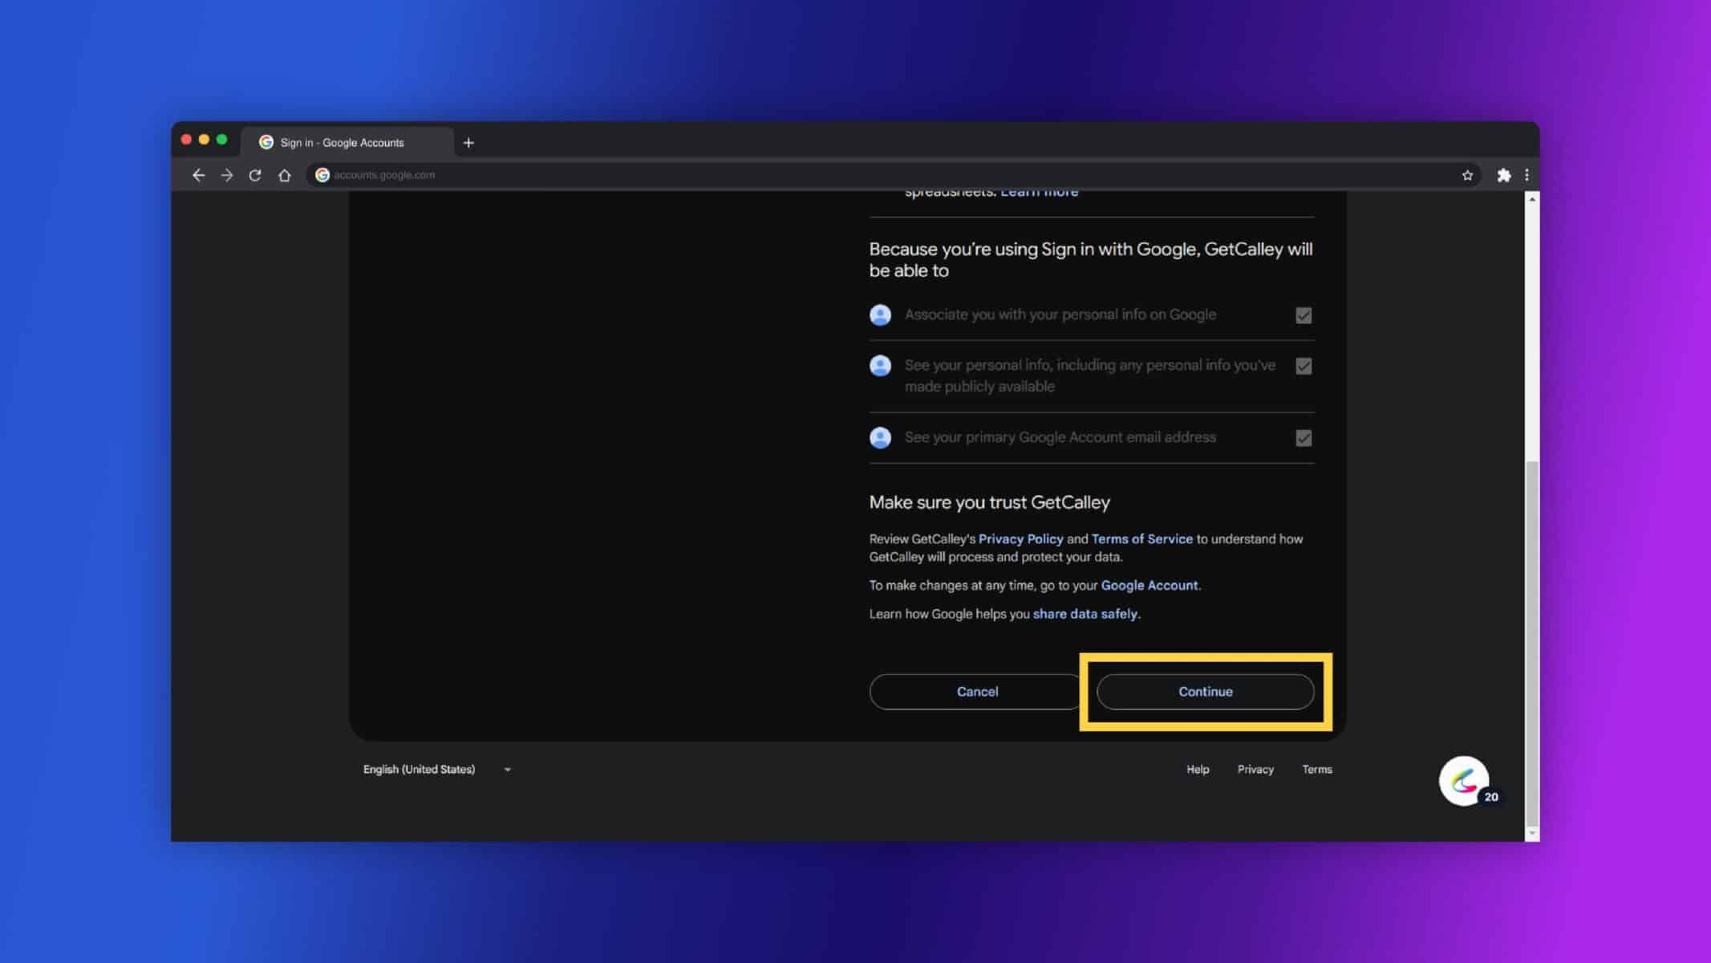Click the Continue button to proceed
The image size is (1711, 963).
1205,690
